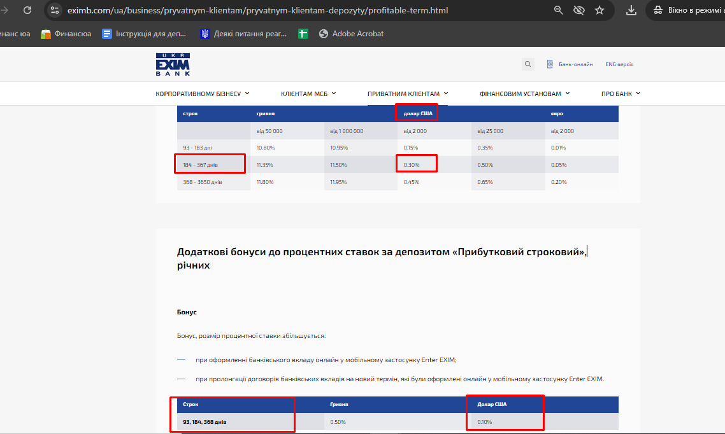This screenshot has height=434, width=725.
Task: Click the від 25 000 threshold cell
Action: (490, 131)
